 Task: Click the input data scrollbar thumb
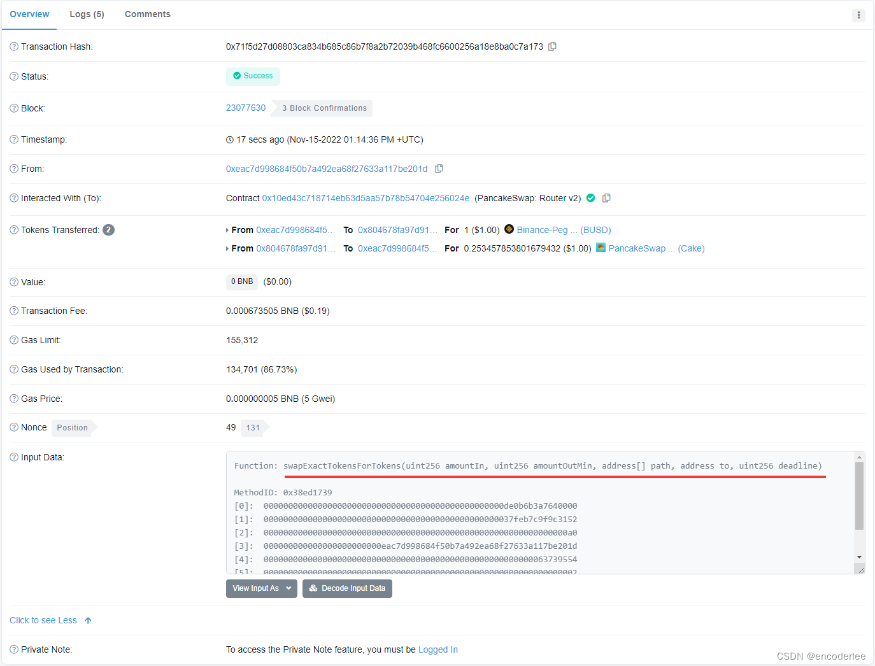pyautogui.click(x=859, y=496)
